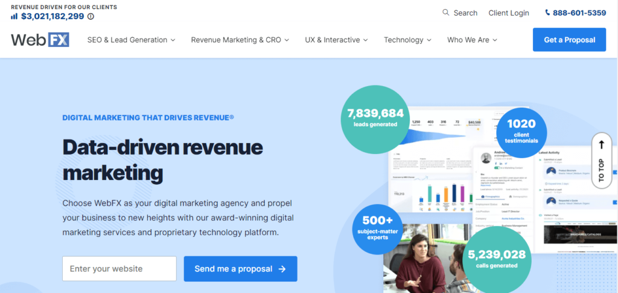Open SEO & Lead Generation menu

click(x=131, y=40)
